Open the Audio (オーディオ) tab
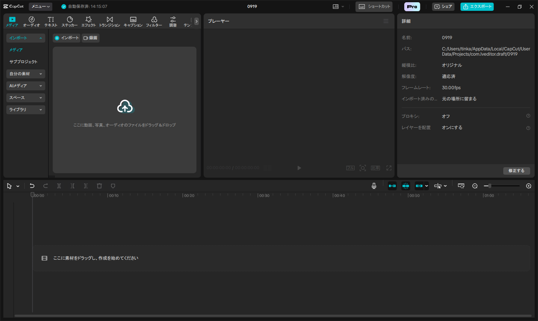 click(31, 21)
